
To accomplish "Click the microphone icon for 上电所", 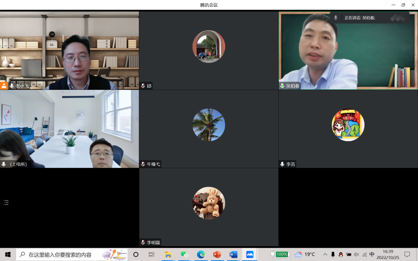I will (x=4, y=164).
